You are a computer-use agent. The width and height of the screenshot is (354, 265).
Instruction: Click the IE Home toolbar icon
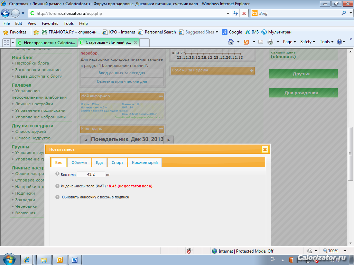tap(231, 42)
